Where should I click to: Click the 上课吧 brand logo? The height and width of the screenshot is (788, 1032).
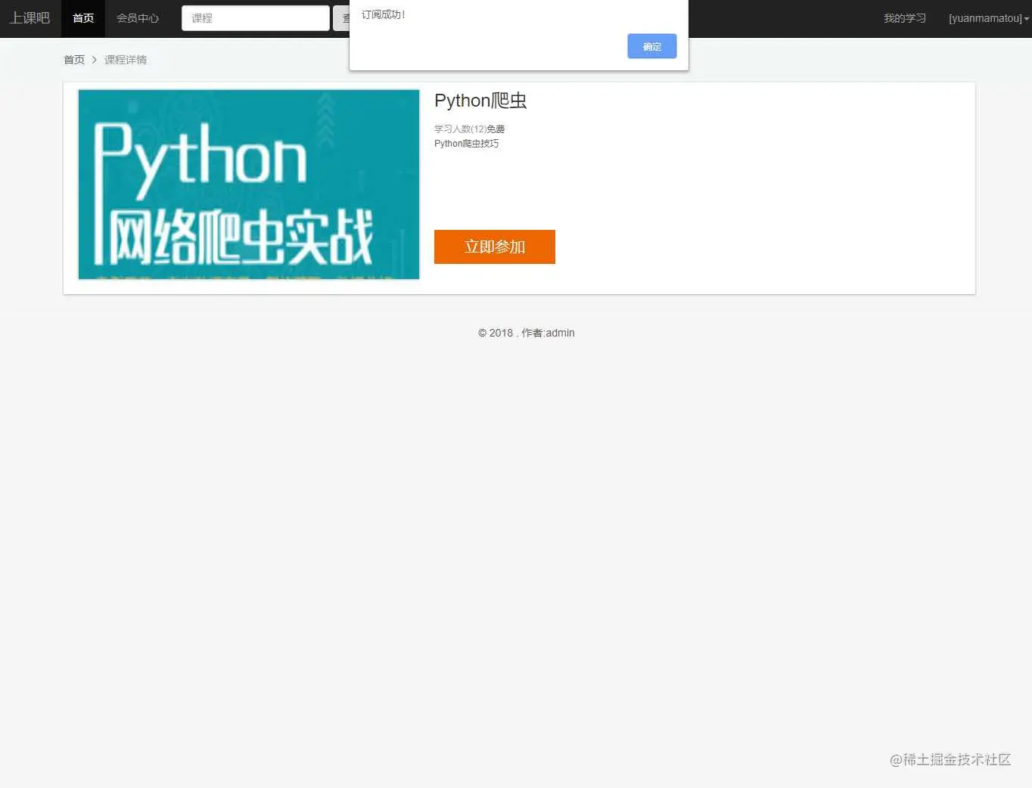30,18
